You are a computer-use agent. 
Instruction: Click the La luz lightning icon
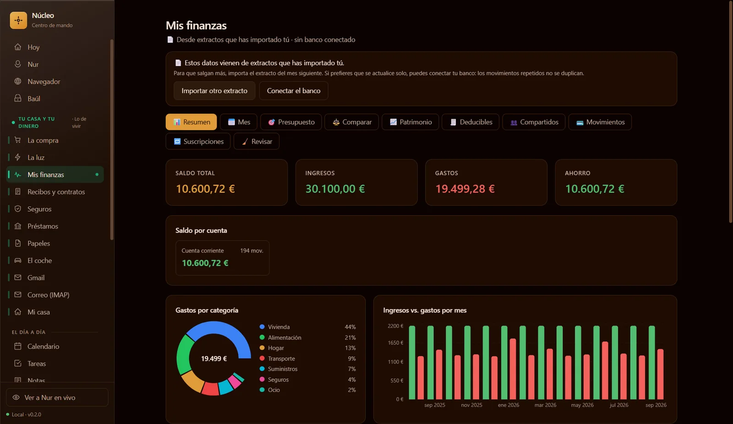(x=18, y=158)
